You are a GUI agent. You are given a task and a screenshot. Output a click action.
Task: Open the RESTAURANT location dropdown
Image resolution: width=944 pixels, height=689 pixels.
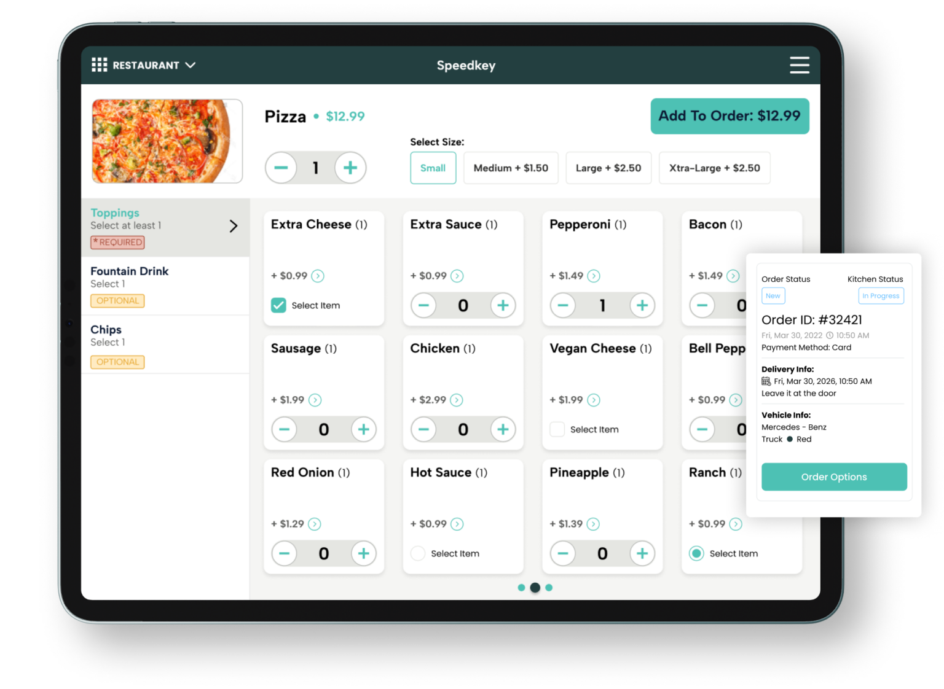(191, 64)
